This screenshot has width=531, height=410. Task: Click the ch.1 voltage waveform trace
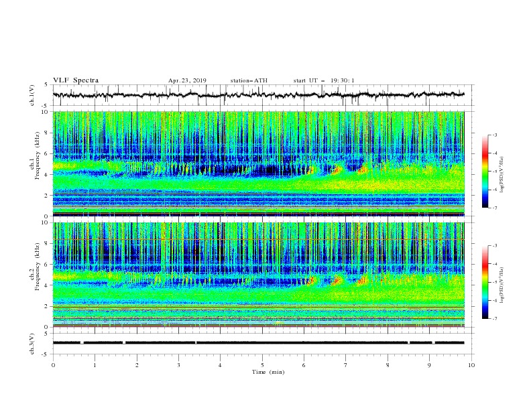(x=258, y=94)
